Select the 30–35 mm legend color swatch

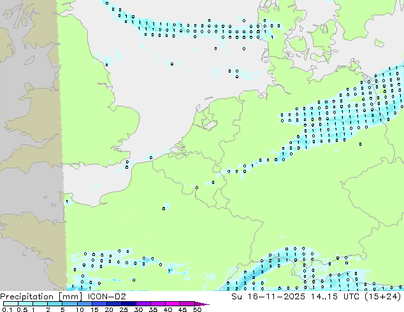(143, 304)
